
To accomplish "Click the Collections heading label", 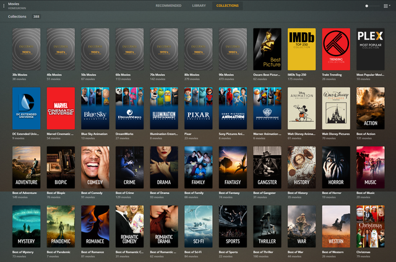I will coord(17,17).
